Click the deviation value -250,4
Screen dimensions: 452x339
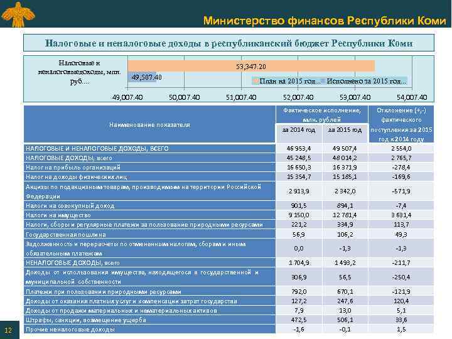[401, 277]
